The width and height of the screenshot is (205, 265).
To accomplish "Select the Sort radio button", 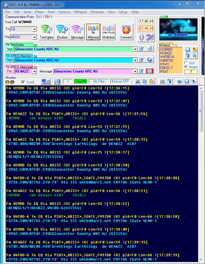I will 186,63.
